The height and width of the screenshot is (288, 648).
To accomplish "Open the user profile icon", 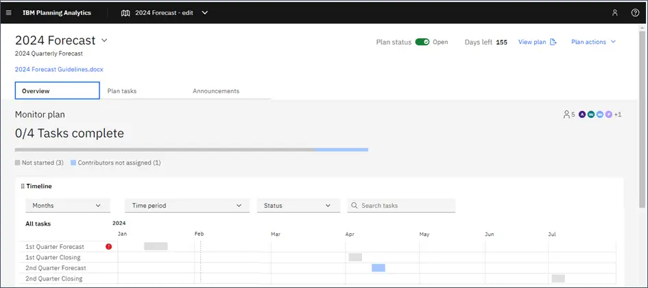I will 615,13.
